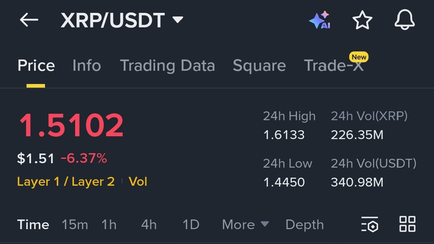Show the Depth chart view
The width and height of the screenshot is (434, 244).
[304, 224]
